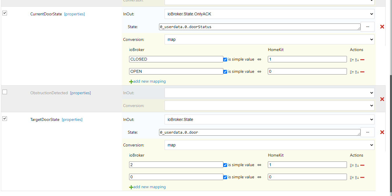The height and width of the screenshot is (196, 392).
Task: Uncheck 'is simple value' for TargetDoorState 0 mapping
Action: click(x=225, y=177)
